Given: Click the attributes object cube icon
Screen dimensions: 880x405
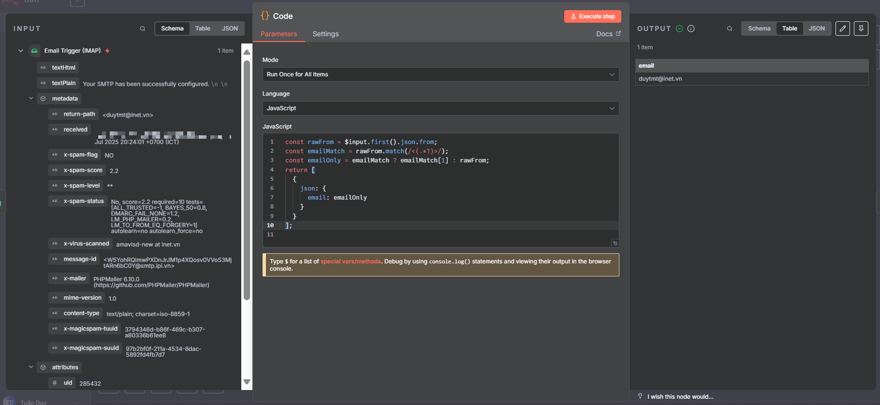Looking at the screenshot, I should coord(43,367).
